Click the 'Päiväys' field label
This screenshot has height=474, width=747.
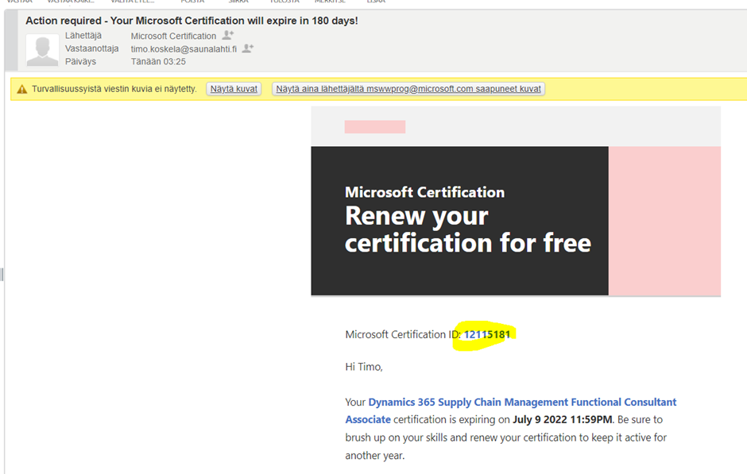point(80,61)
